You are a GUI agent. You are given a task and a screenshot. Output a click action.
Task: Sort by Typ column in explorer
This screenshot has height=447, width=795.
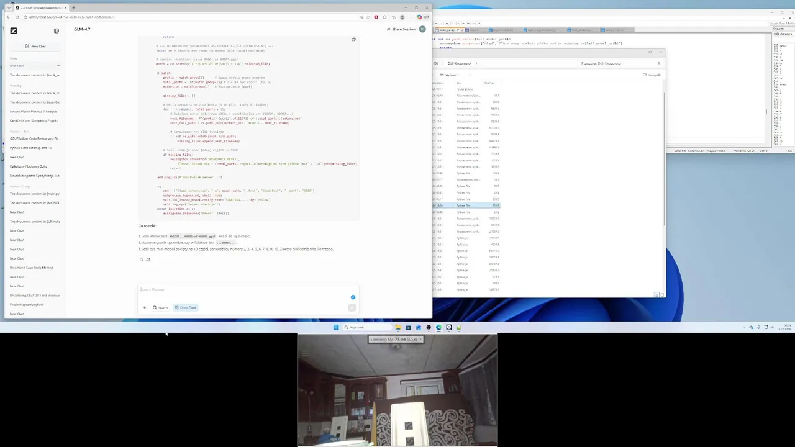[x=459, y=83]
